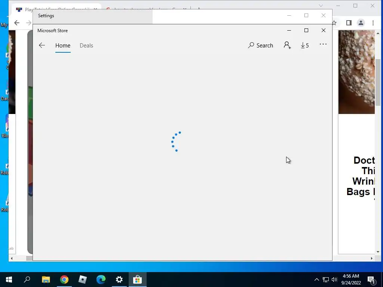Toggle Chrome side panel icon
Viewport: 383px width, 287px height.
[349, 23]
